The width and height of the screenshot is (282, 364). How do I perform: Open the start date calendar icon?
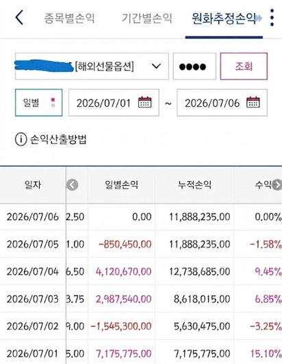[x=145, y=102]
